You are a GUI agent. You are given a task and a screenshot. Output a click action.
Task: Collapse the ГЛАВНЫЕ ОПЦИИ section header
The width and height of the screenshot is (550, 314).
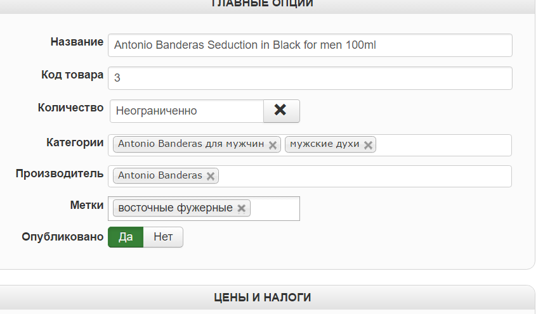261,4
